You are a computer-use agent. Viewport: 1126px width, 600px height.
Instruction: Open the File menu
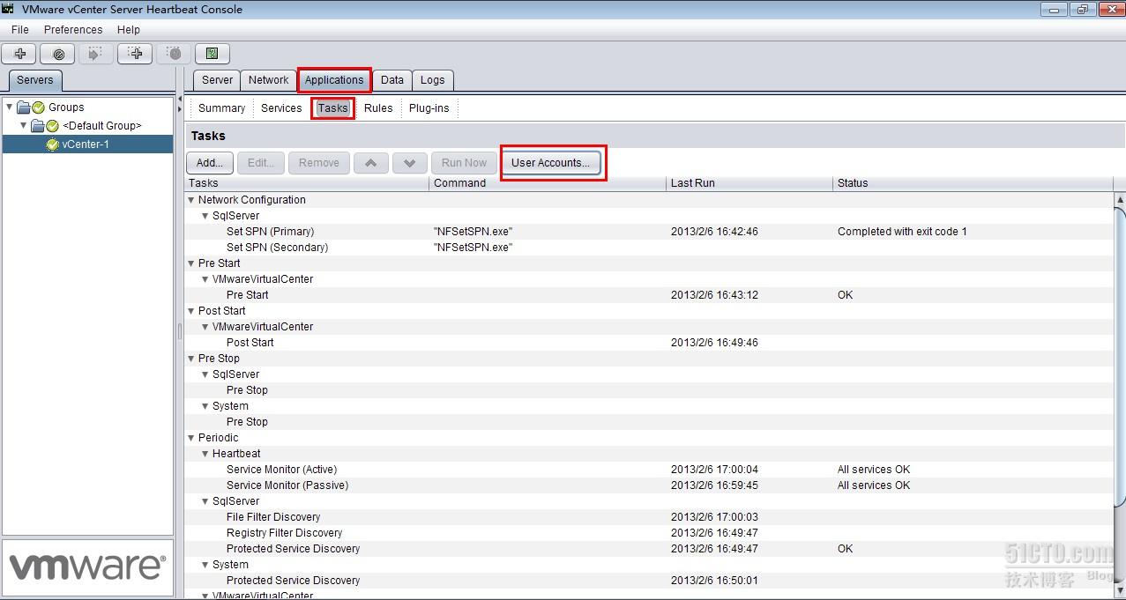pos(20,29)
